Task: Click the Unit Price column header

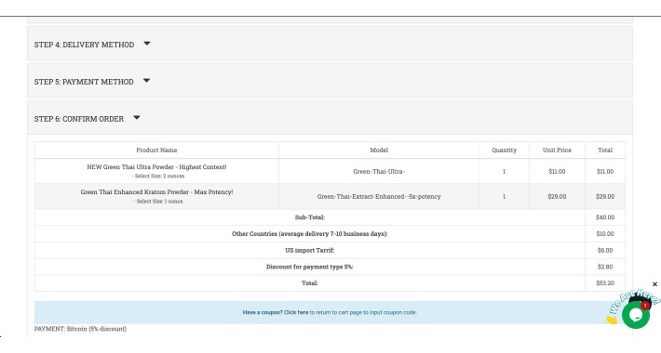Action: pyautogui.click(x=557, y=150)
